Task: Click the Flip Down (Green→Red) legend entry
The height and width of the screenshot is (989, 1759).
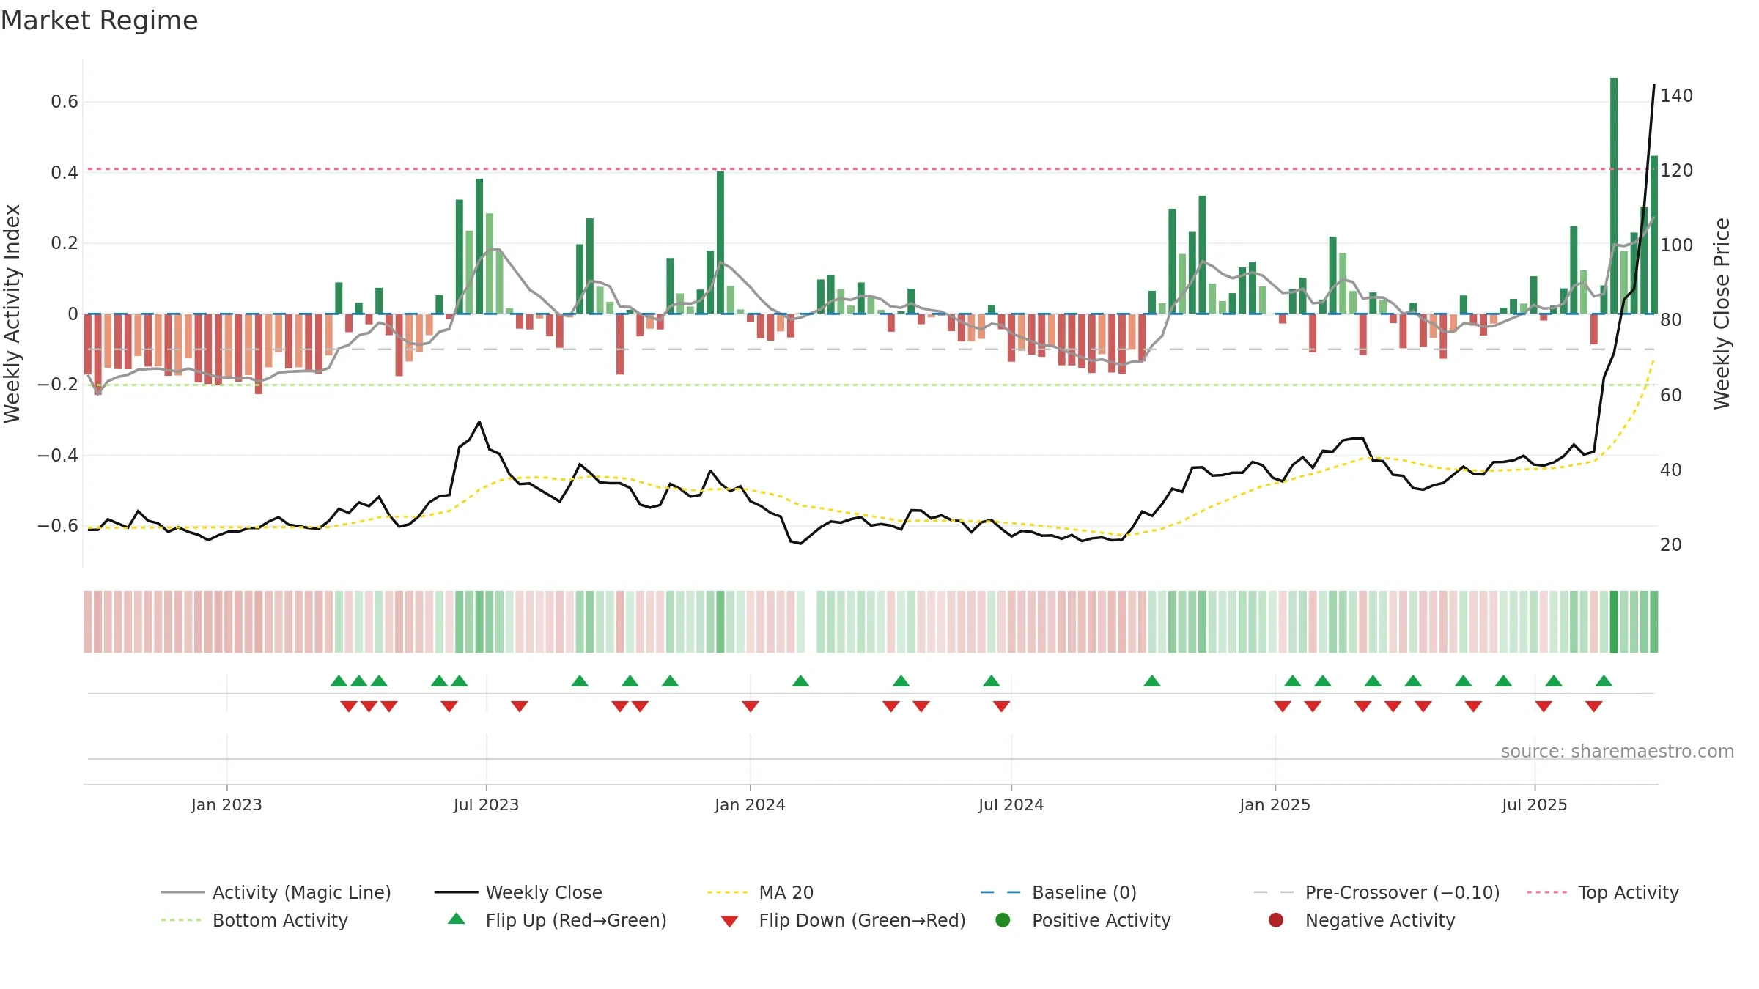Action: pos(843,920)
